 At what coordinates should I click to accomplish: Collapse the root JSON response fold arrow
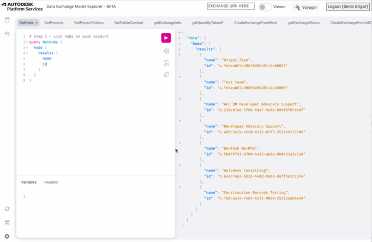[179, 33]
